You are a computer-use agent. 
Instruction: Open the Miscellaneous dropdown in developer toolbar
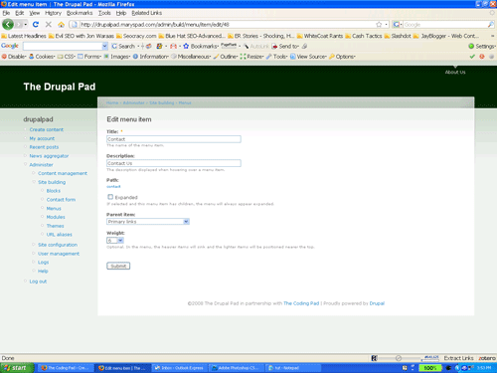coord(191,57)
